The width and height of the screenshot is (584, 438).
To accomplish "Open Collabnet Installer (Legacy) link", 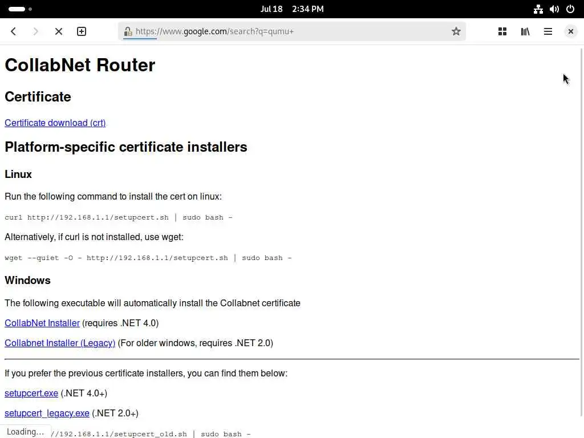I will 60,343.
